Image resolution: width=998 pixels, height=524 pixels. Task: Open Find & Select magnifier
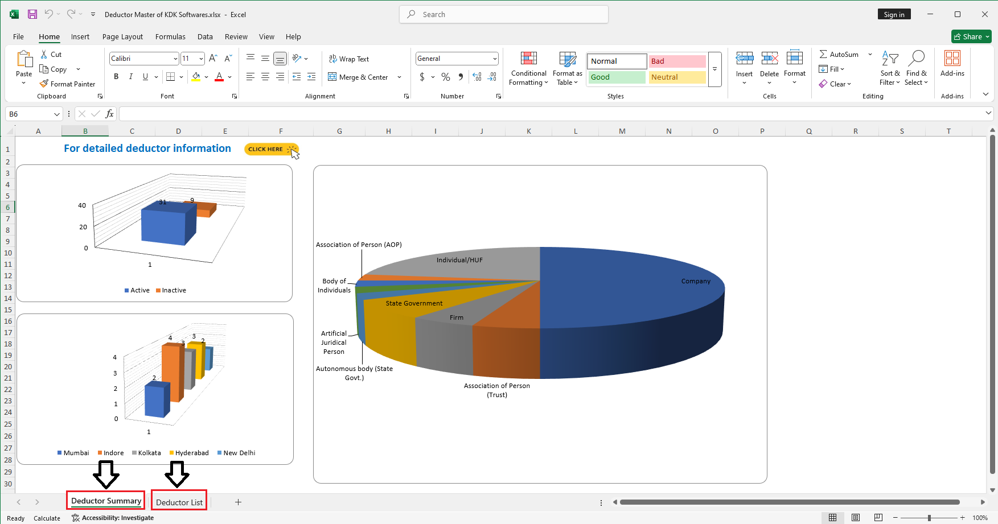click(x=917, y=58)
